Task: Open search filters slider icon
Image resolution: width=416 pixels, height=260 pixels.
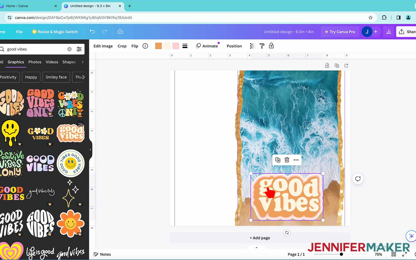Action: click(79, 49)
